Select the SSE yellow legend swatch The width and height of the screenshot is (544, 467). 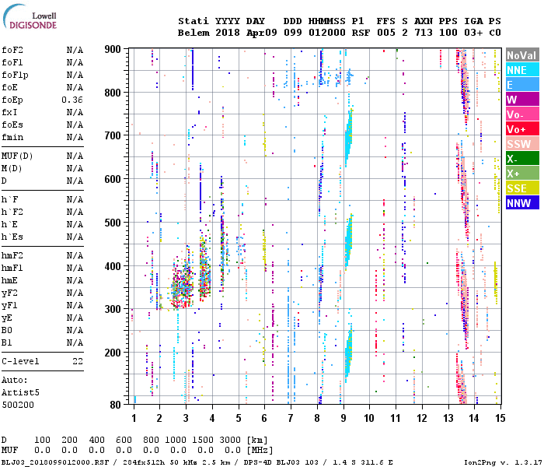coord(522,188)
